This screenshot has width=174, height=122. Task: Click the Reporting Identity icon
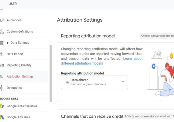coord(2,65)
